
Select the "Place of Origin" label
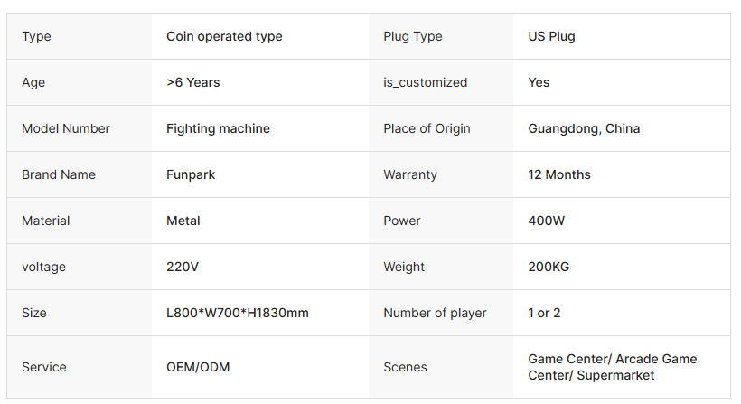pyautogui.click(x=427, y=128)
